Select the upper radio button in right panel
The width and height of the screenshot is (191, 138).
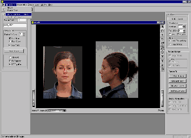click(170, 41)
